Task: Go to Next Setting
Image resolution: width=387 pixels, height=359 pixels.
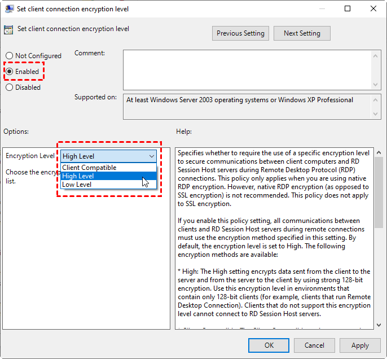Action: pyautogui.click(x=302, y=33)
